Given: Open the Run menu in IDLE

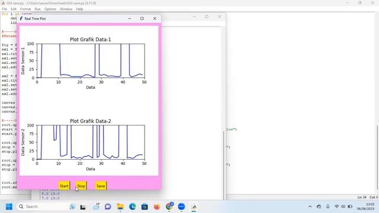Looking at the screenshot, I should (x=37, y=9).
